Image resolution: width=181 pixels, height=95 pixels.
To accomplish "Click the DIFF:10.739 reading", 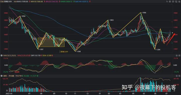I will (x=36, y=55).
